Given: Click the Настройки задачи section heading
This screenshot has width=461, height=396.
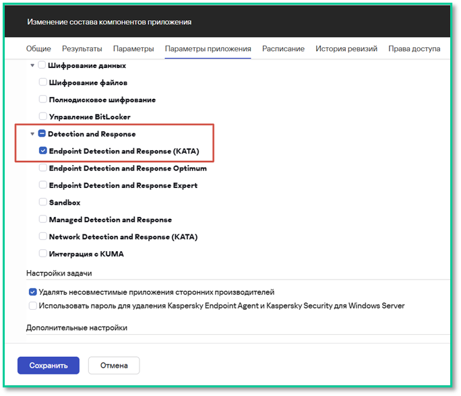Looking at the screenshot, I should (x=59, y=273).
